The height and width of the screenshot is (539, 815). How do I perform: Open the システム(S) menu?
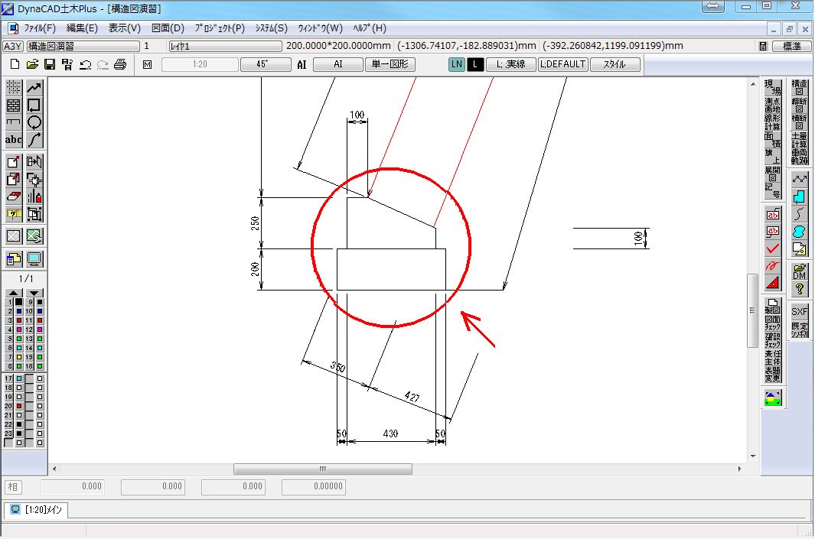[x=272, y=28]
